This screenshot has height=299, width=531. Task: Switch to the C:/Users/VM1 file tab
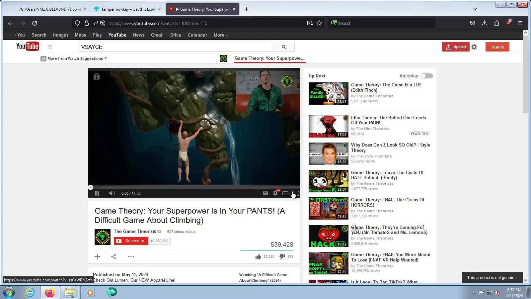coord(50,9)
